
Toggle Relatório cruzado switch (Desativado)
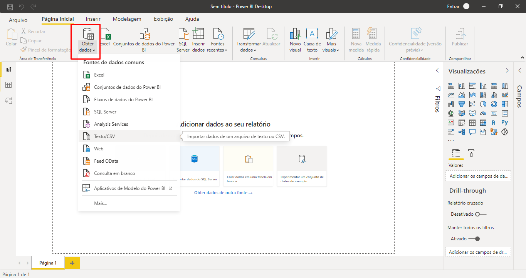tap(481, 214)
